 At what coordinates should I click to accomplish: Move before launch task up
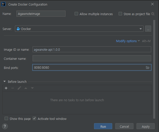pos(26,88)
